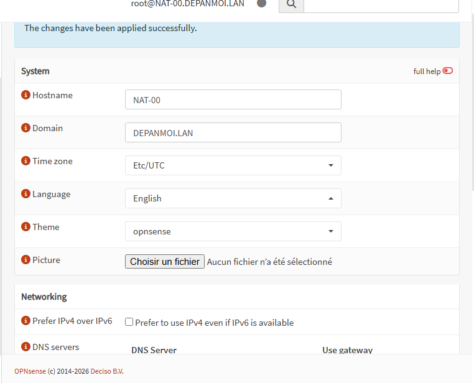The image size is (474, 383).
Task: Click the DNS servers info icon
Action: (26, 347)
